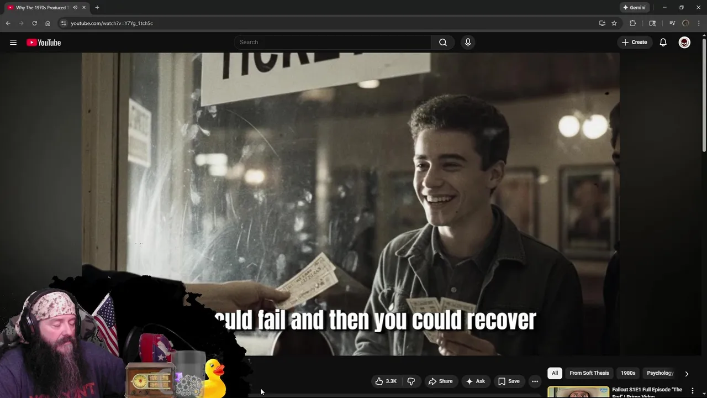Screen dimensions: 707x398
Task: Click the page vertical scrollbar thumb
Action: coord(704,94)
